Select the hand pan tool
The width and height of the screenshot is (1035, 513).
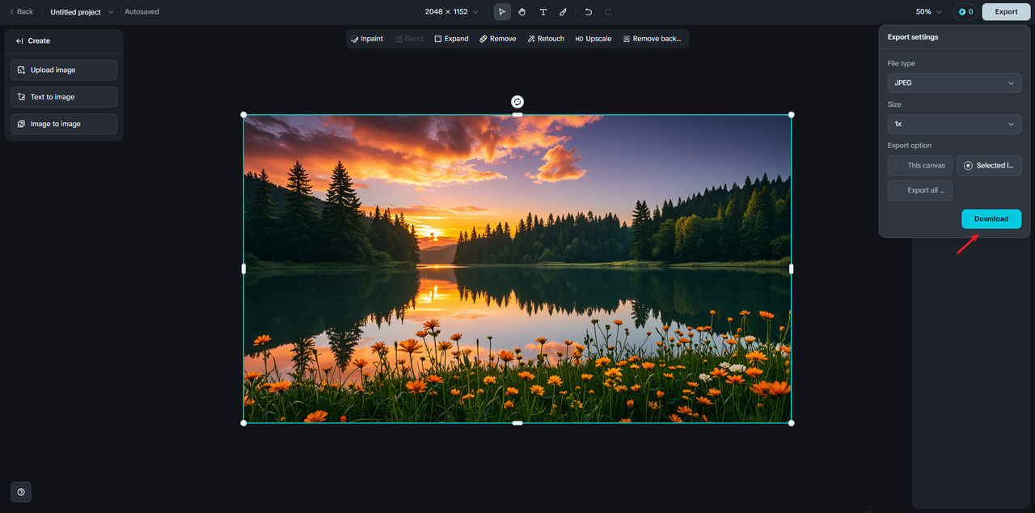point(522,12)
